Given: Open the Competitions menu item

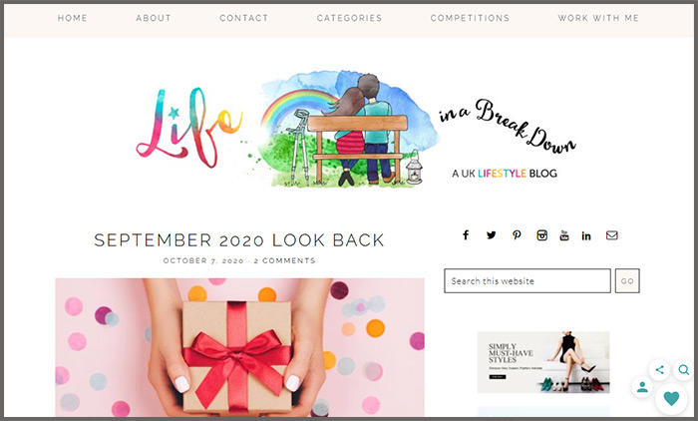Looking at the screenshot, I should coord(470,18).
